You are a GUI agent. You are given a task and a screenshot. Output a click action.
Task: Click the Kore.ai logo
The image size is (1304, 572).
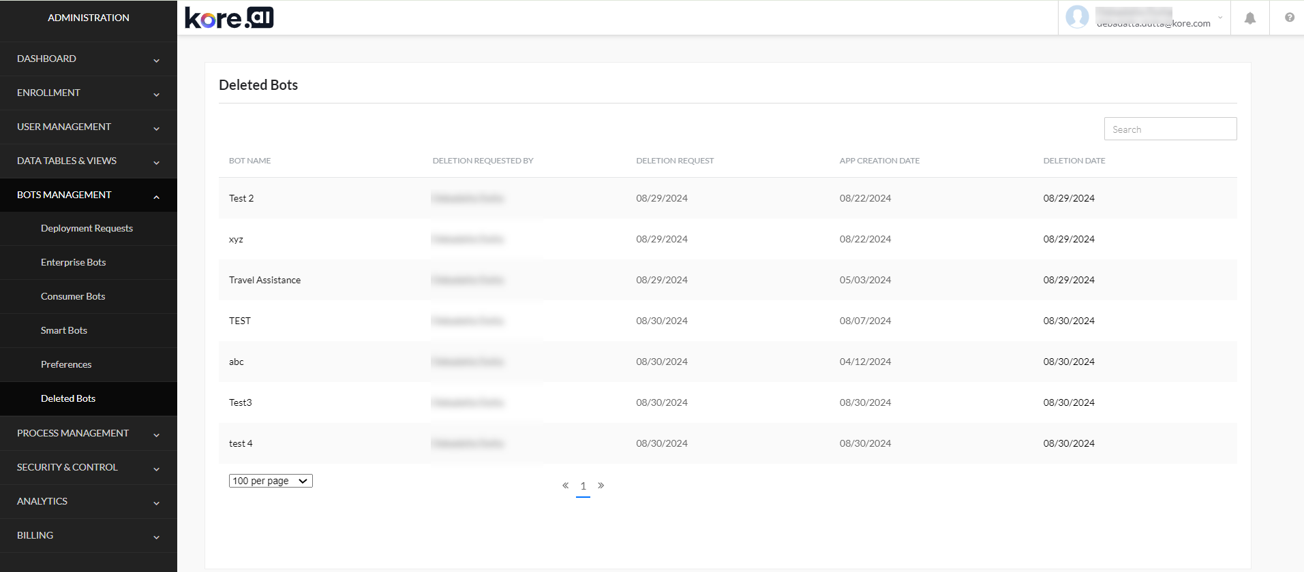[229, 18]
